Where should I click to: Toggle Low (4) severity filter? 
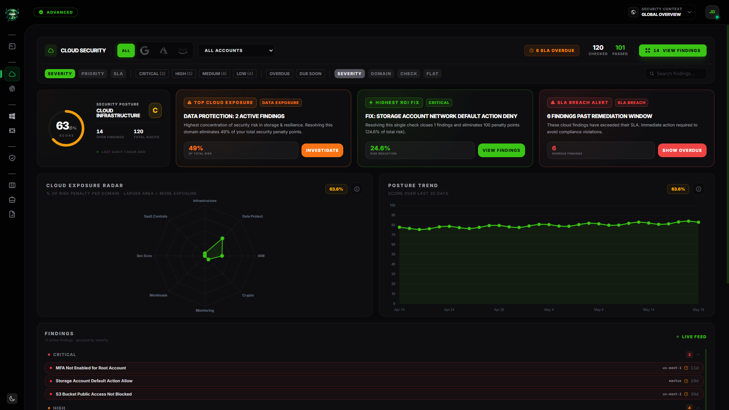[245, 74]
